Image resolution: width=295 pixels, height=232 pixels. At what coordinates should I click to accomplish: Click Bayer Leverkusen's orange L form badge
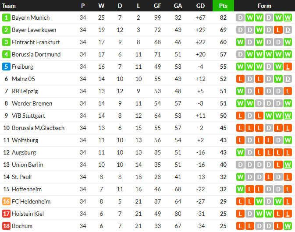point(278,30)
